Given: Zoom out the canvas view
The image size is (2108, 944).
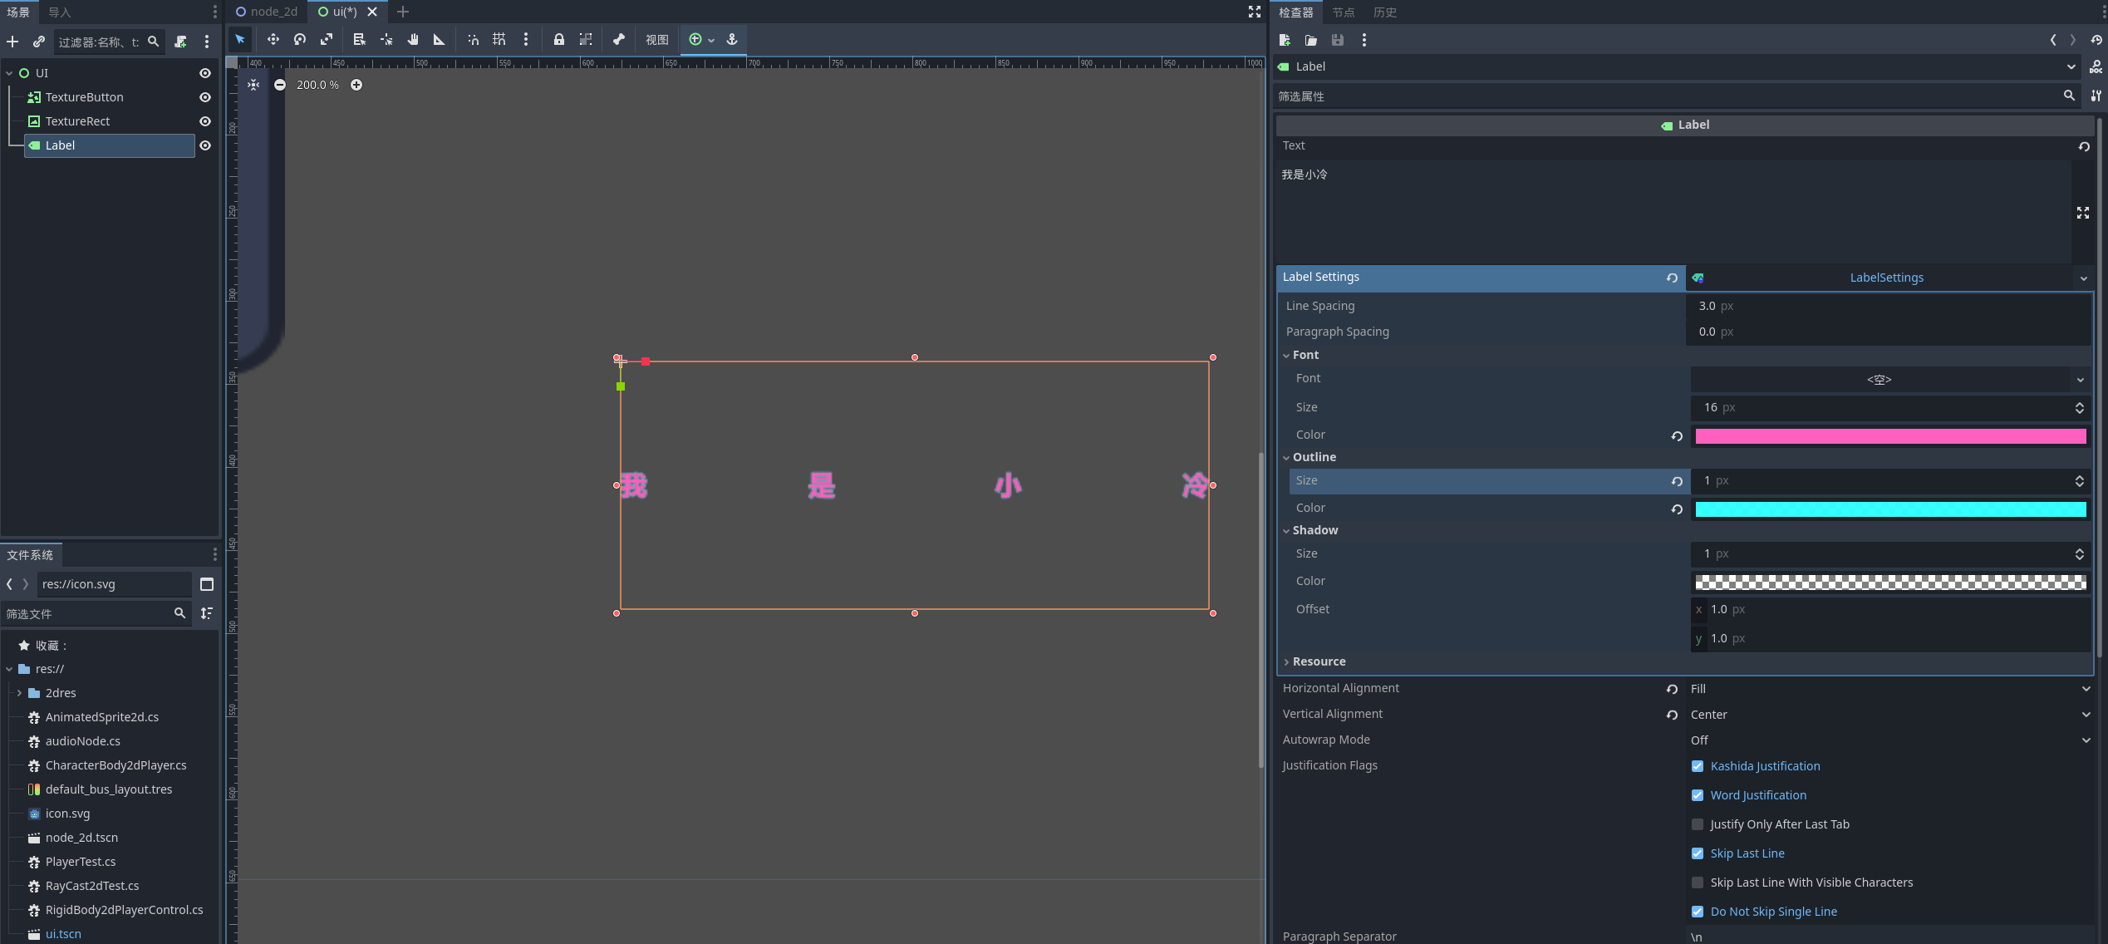Looking at the screenshot, I should coord(280,85).
